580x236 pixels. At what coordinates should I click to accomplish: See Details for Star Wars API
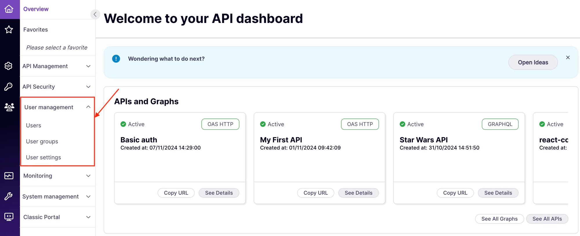[x=498, y=193]
